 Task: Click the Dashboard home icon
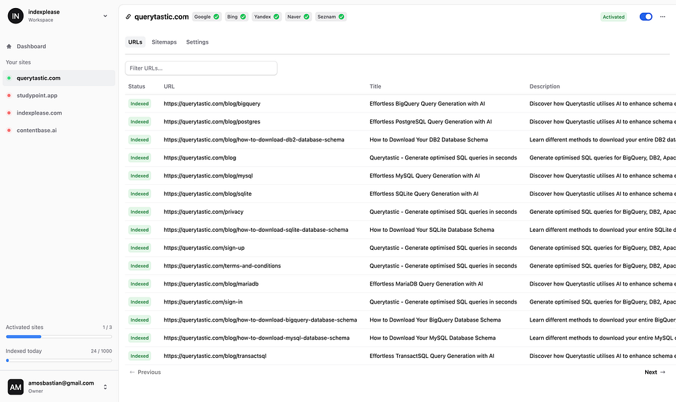[9, 46]
